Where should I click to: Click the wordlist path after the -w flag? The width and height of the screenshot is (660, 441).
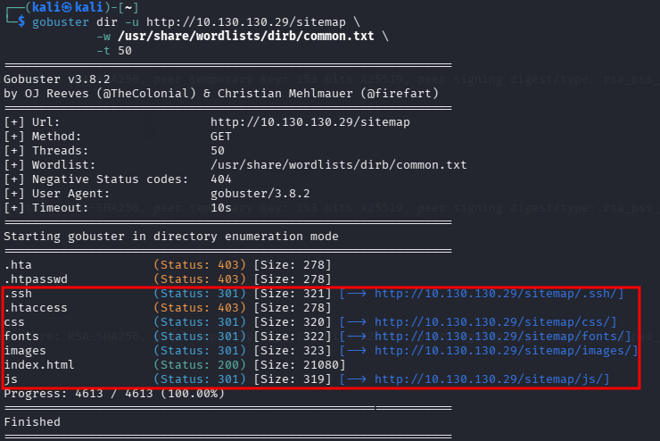[x=246, y=37]
